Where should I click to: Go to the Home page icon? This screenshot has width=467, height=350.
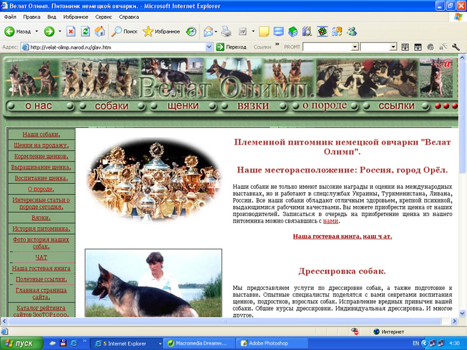click(x=100, y=31)
